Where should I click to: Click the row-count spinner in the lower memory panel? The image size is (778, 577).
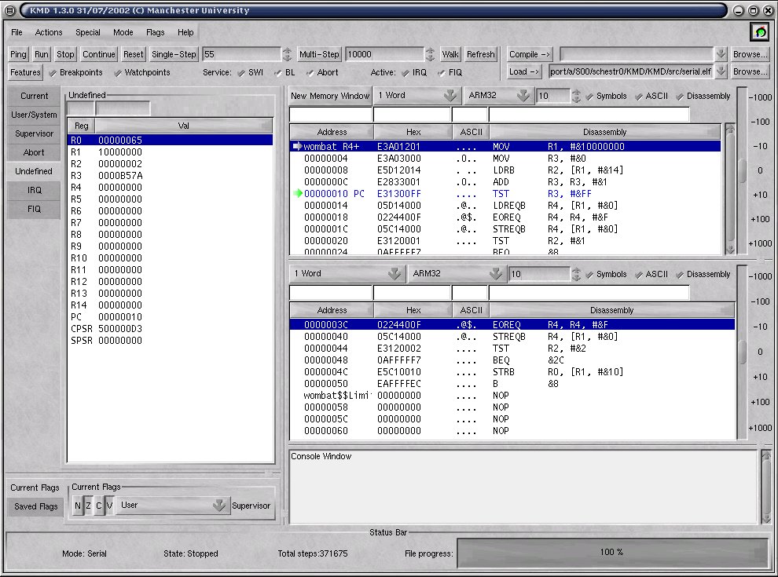click(576, 274)
